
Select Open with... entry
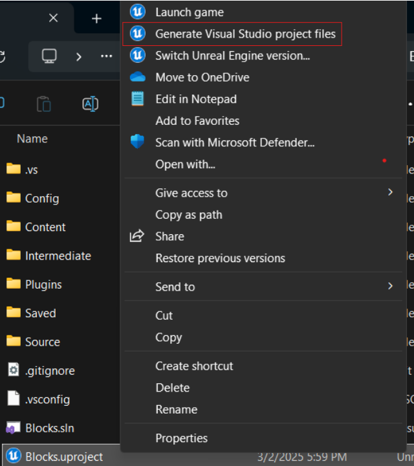[185, 164]
